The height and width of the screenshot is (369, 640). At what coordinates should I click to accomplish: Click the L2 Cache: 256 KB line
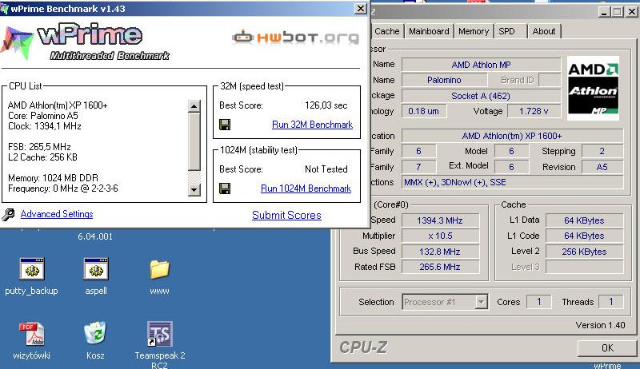[42, 157]
